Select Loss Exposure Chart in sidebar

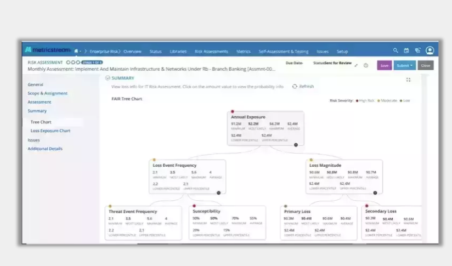(50, 131)
